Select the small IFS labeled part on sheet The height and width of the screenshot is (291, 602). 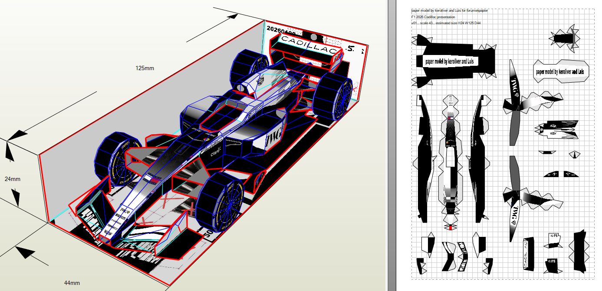point(553,263)
